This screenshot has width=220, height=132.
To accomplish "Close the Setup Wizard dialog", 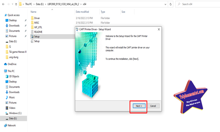I will pyautogui.click(x=159, y=29).
